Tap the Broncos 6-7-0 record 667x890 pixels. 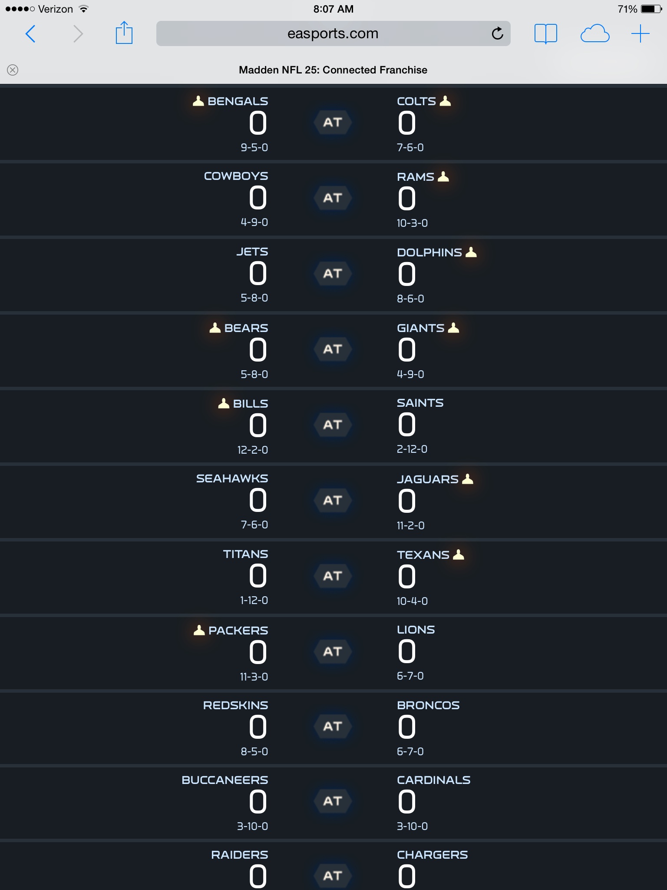(410, 751)
